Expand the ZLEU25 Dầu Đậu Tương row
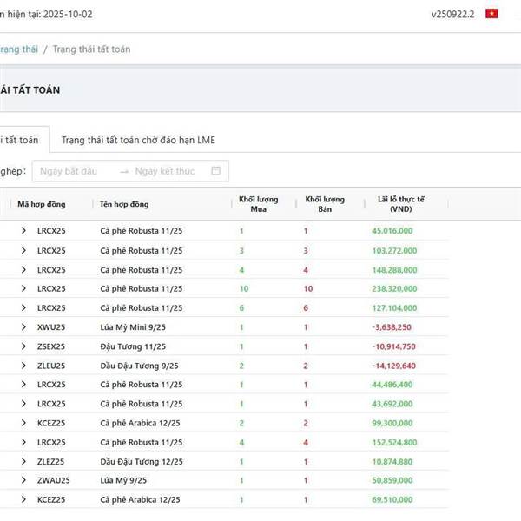The image size is (521, 521). click(24, 366)
